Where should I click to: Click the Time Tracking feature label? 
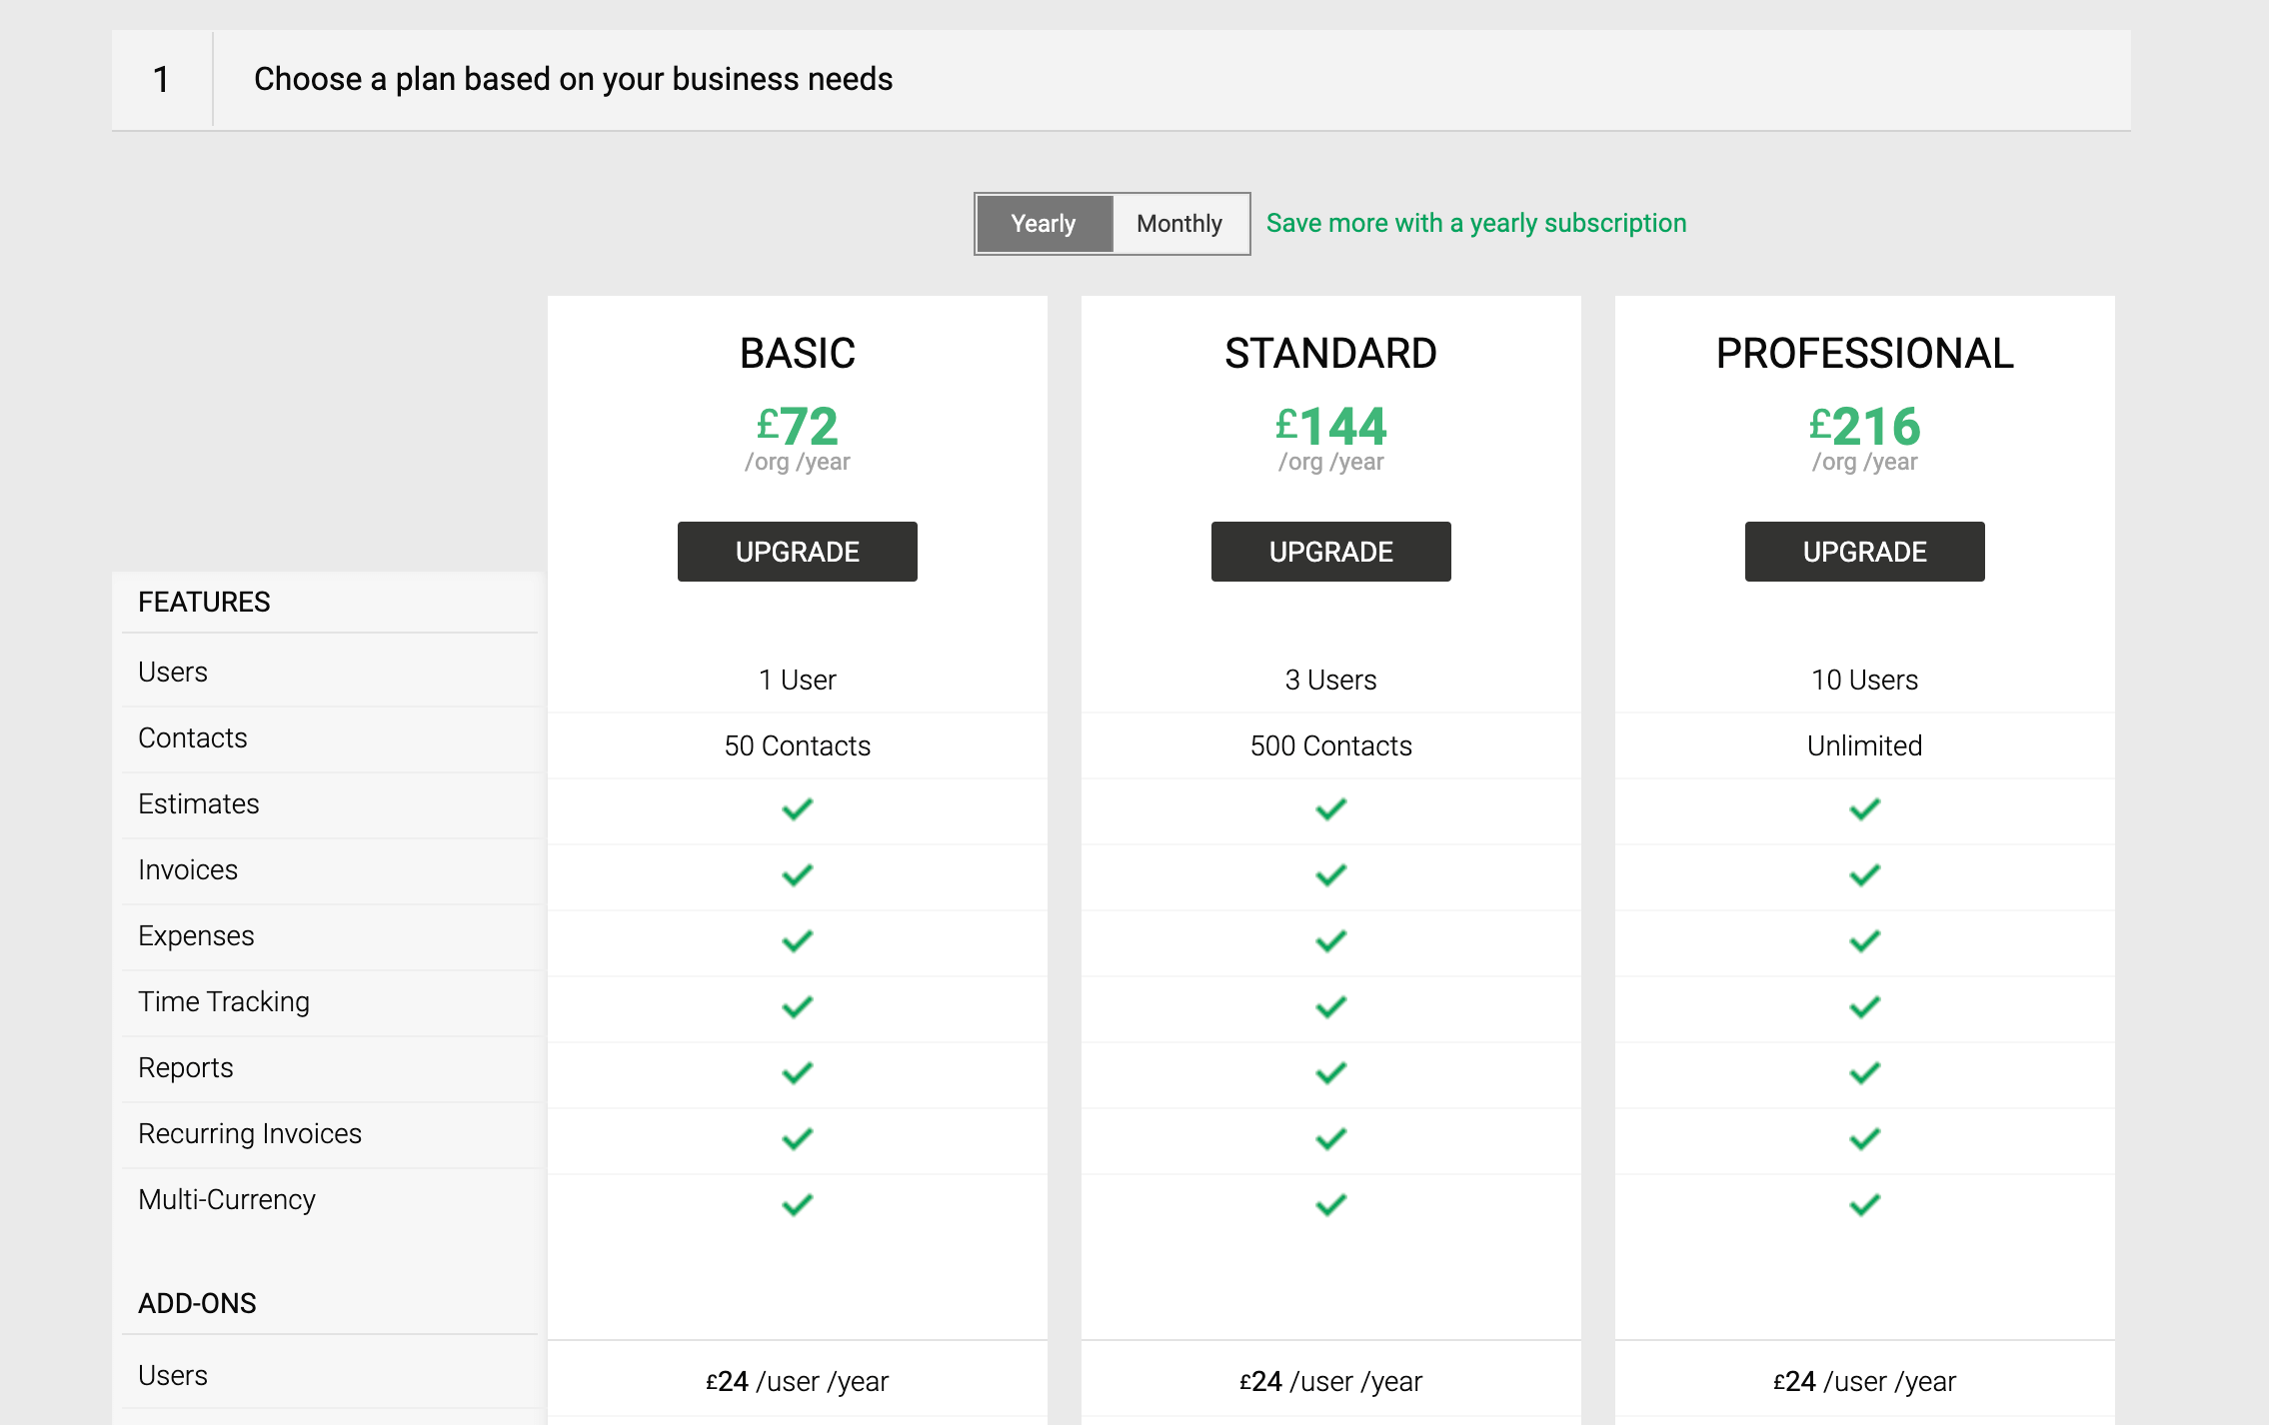[x=224, y=1001]
